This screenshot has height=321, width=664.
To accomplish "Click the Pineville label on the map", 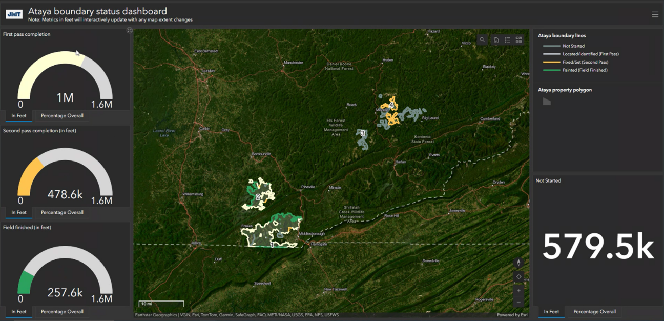I will coord(308,187).
